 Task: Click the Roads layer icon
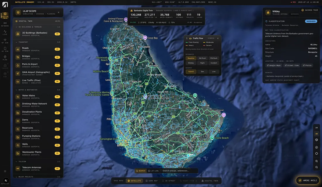pyautogui.click(x=18, y=49)
